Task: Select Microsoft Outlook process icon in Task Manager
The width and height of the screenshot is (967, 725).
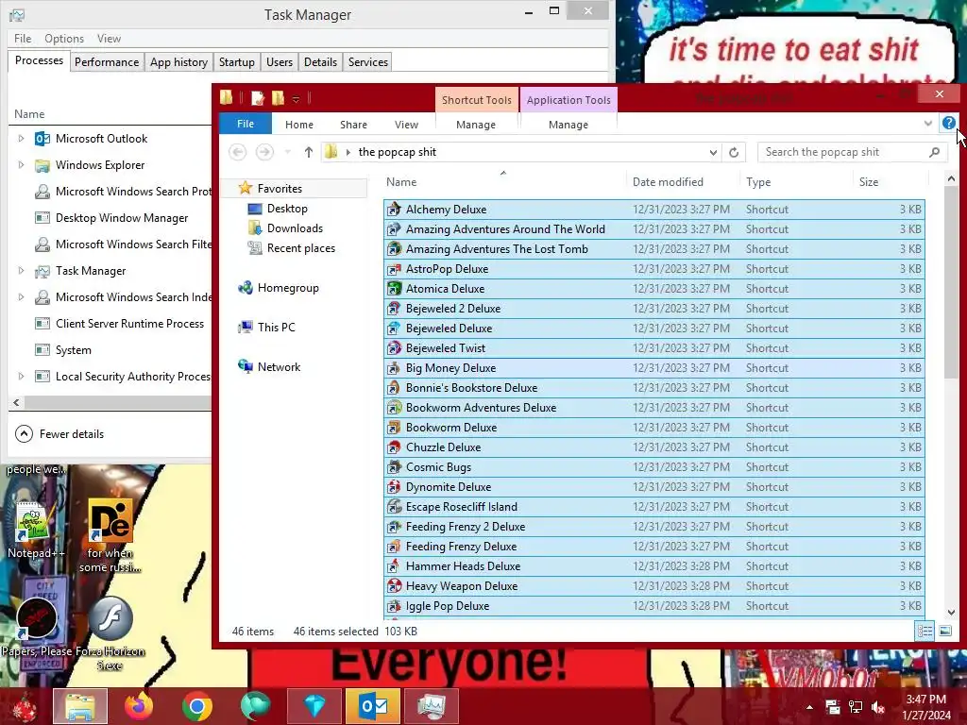Action: point(42,139)
